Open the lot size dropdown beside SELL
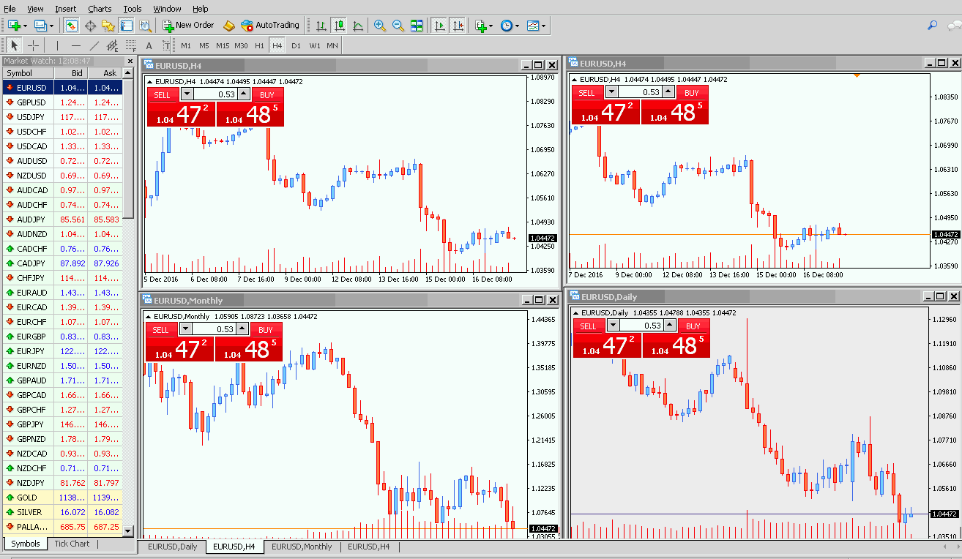This screenshot has height=559, width=962. 187,94
